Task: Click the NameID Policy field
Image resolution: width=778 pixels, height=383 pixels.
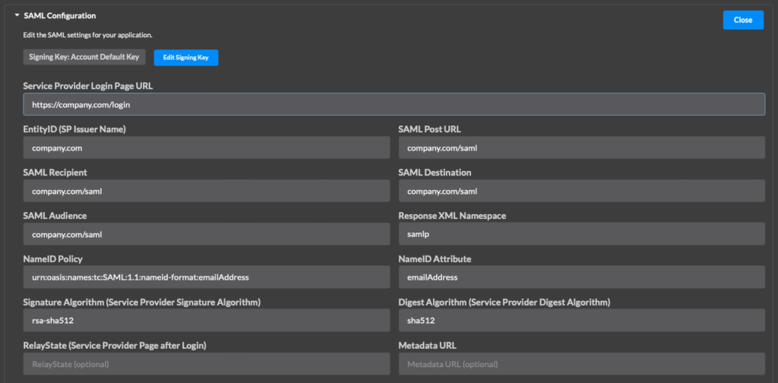Action: click(207, 277)
